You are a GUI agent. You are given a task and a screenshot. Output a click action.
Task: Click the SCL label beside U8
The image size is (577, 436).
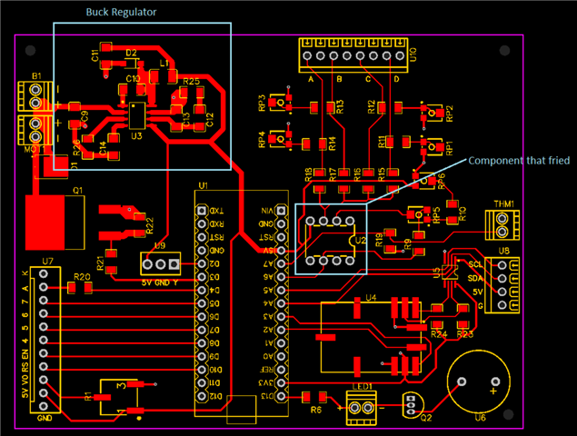click(475, 264)
